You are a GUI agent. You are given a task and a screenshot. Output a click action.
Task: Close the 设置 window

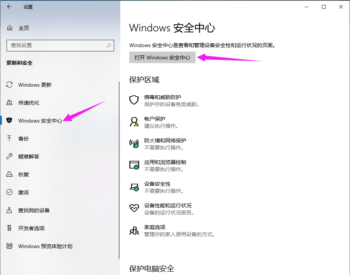[341, 7]
